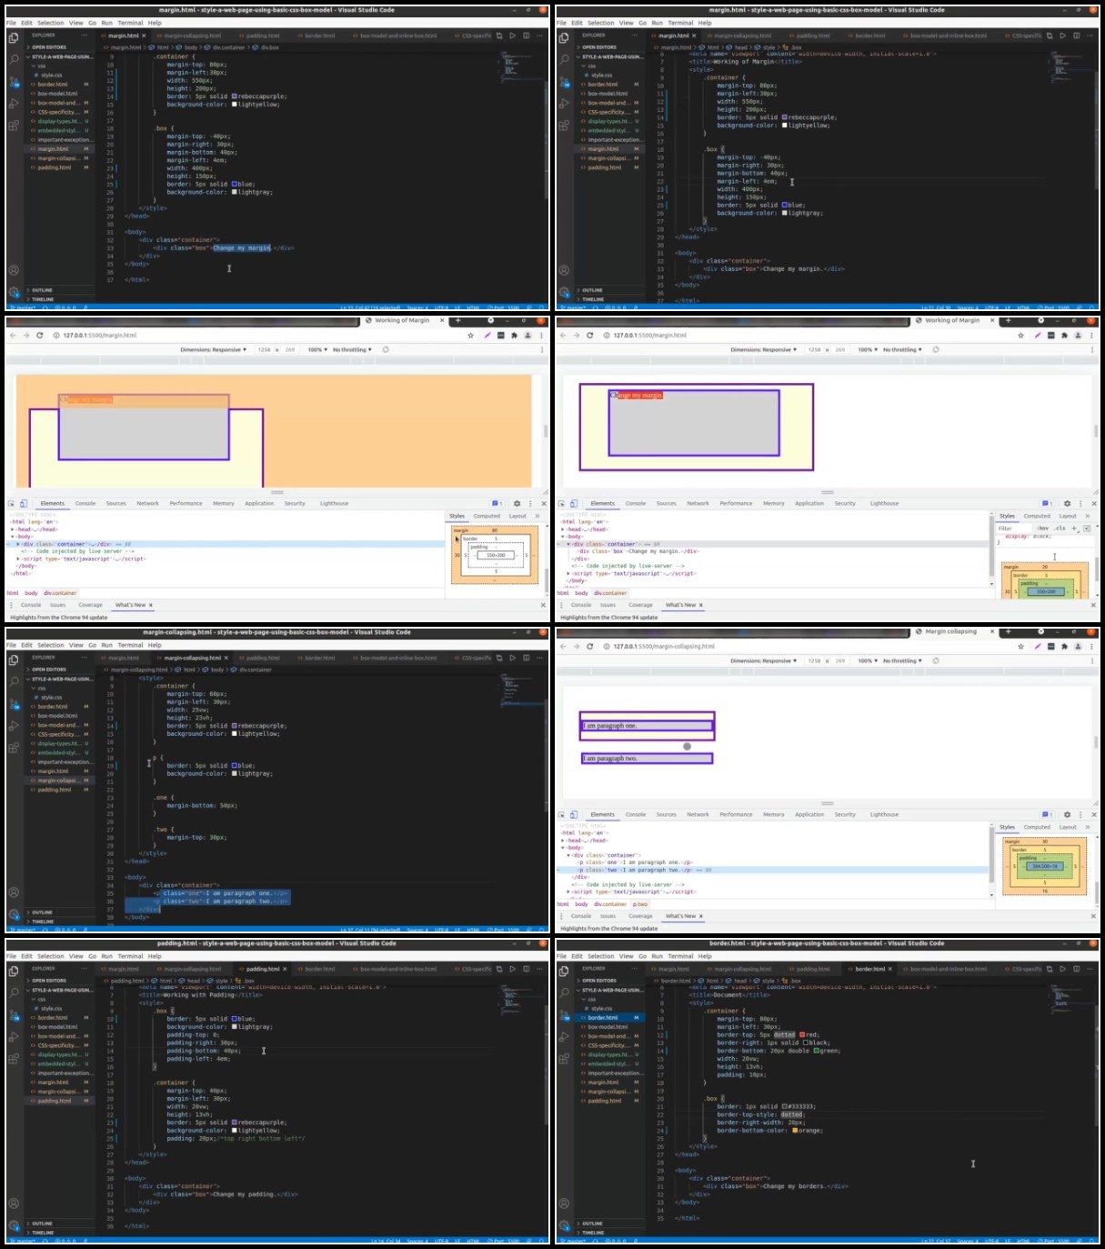1105x1249 pixels.
Task: Click the green color swatch in border.html editor
Action: tap(816, 1051)
